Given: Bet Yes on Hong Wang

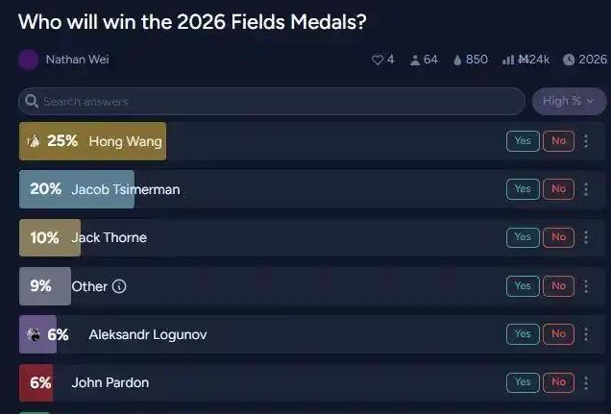Looking at the screenshot, I should click(523, 141).
